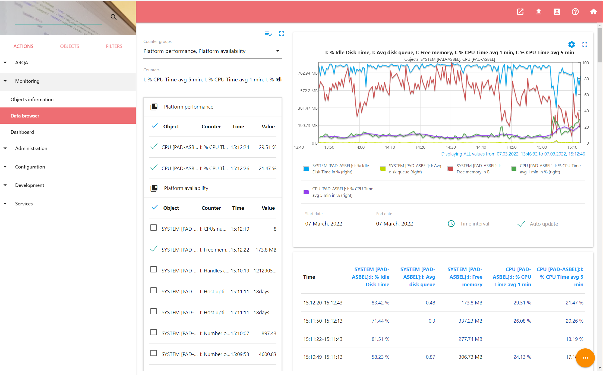This screenshot has height=375, width=603.
Task: Open Objects information menu item
Action: (68, 99)
